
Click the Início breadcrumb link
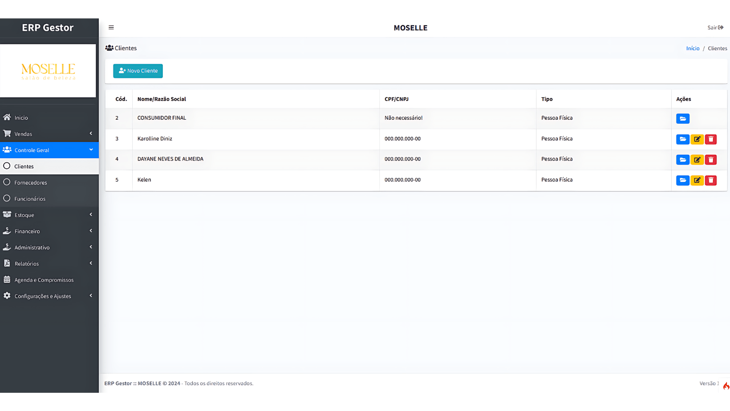(693, 48)
